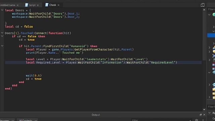Close the Script tab
215x121 pixels.
click(38, 5)
